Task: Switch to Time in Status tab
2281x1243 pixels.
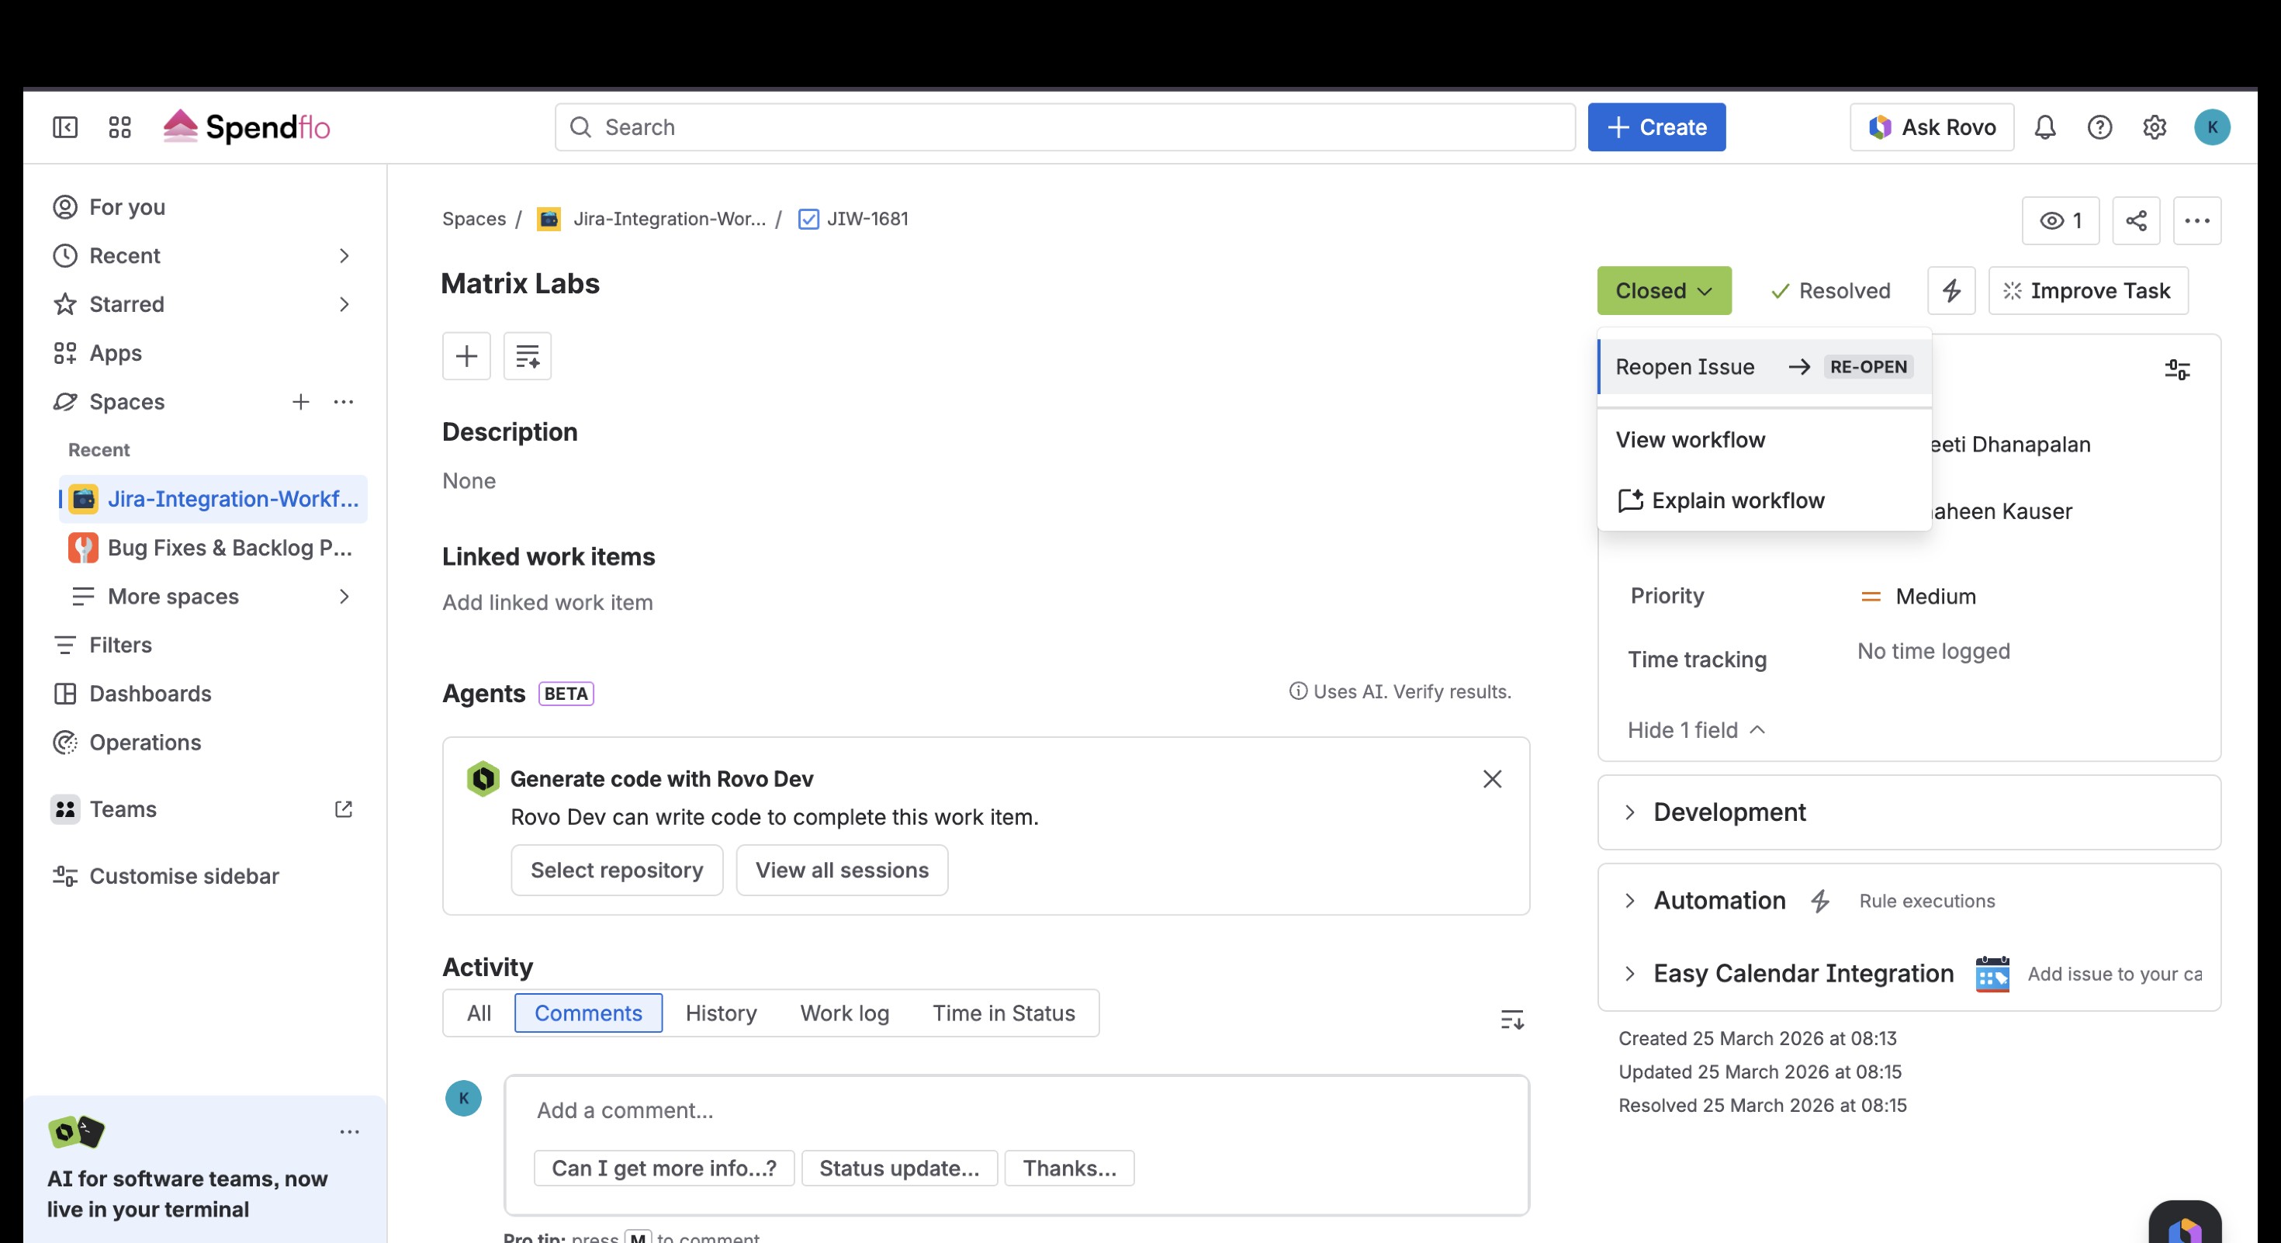Action: tap(1003, 1013)
